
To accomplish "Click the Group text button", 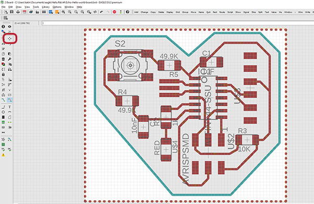I will 185,12.
